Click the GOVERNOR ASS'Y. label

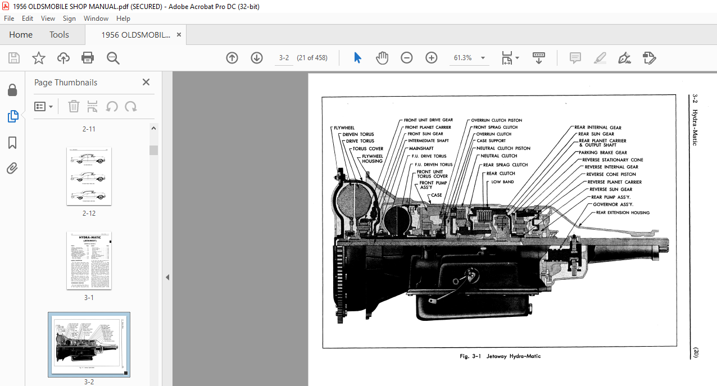click(613, 205)
